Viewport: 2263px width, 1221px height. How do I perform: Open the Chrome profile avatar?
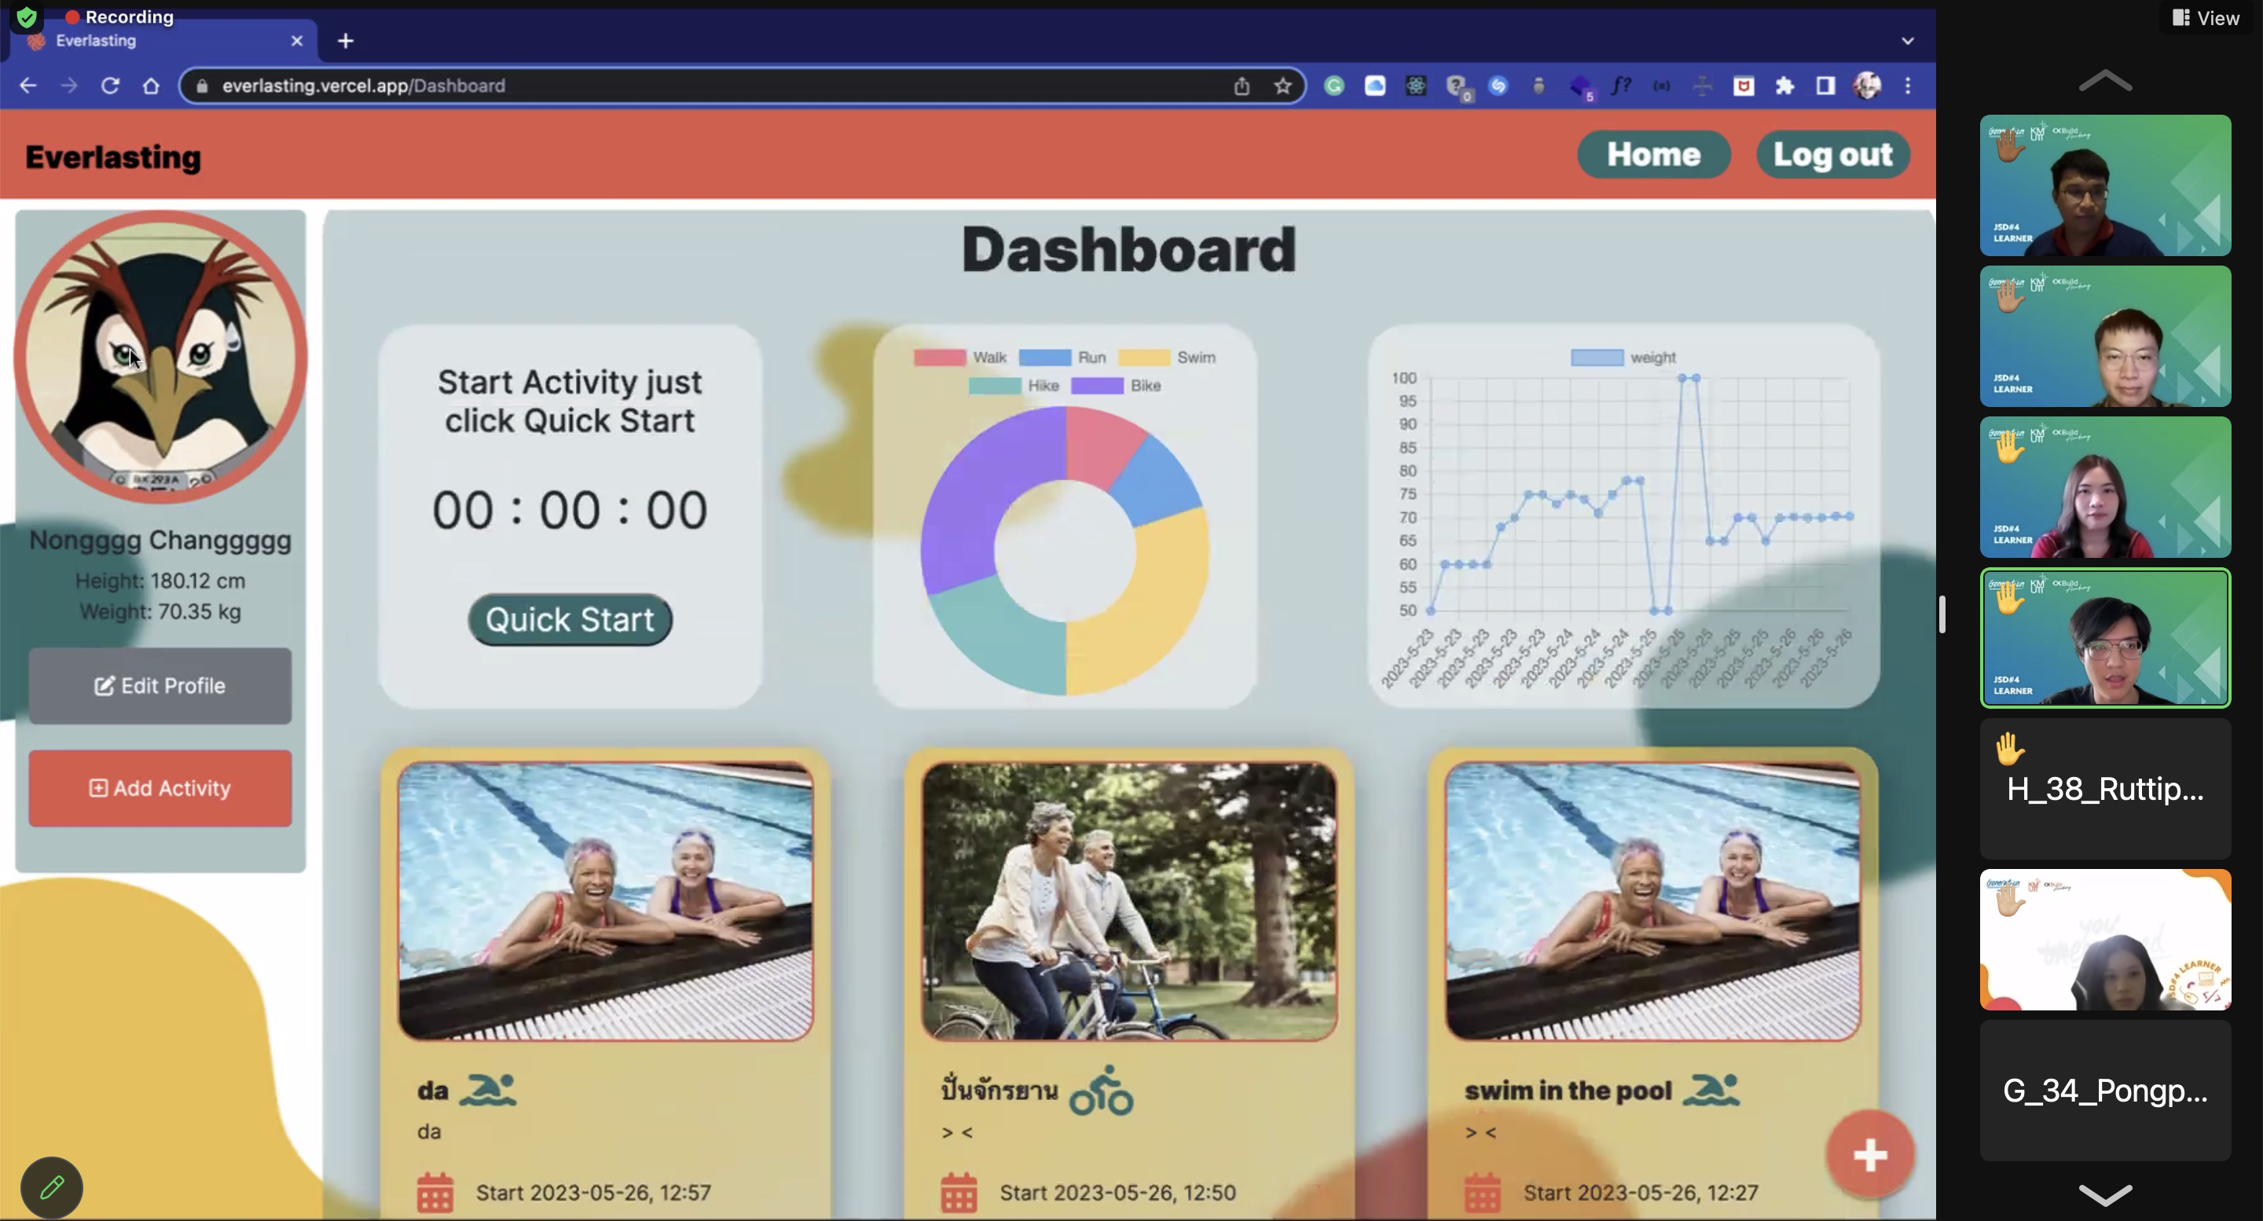[1867, 85]
